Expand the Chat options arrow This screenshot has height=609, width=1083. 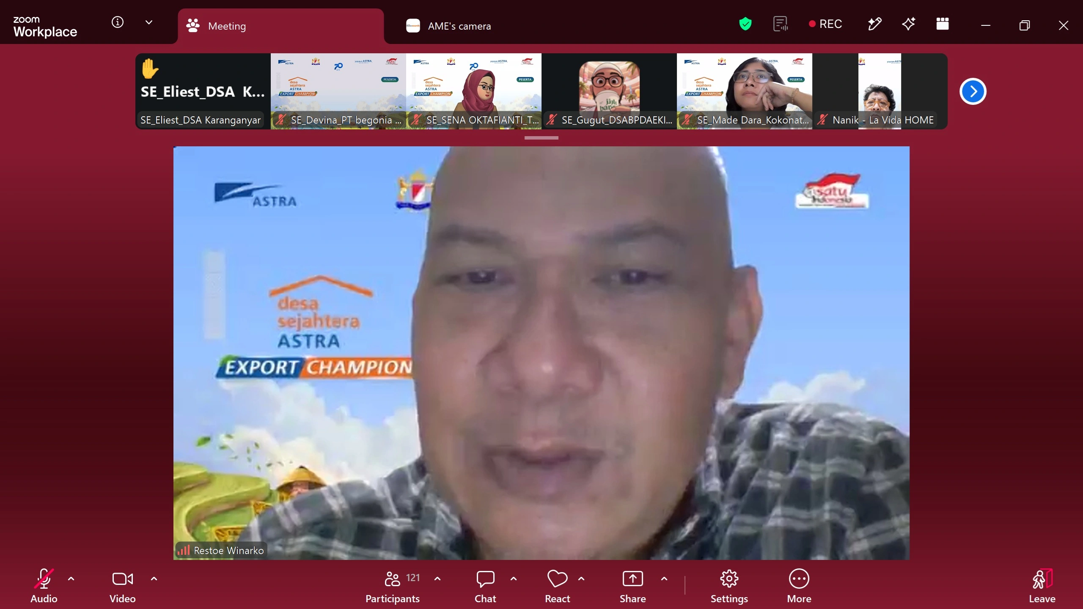[514, 579]
